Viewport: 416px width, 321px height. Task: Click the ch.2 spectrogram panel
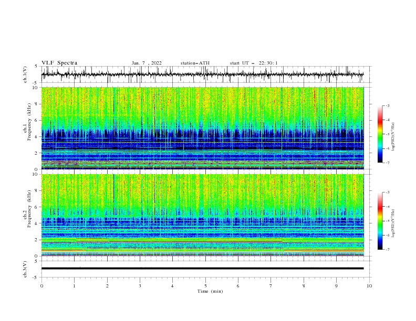(202, 215)
